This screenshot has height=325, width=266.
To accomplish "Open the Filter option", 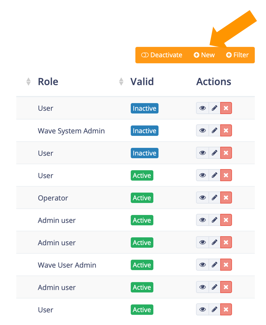I will (x=237, y=55).
